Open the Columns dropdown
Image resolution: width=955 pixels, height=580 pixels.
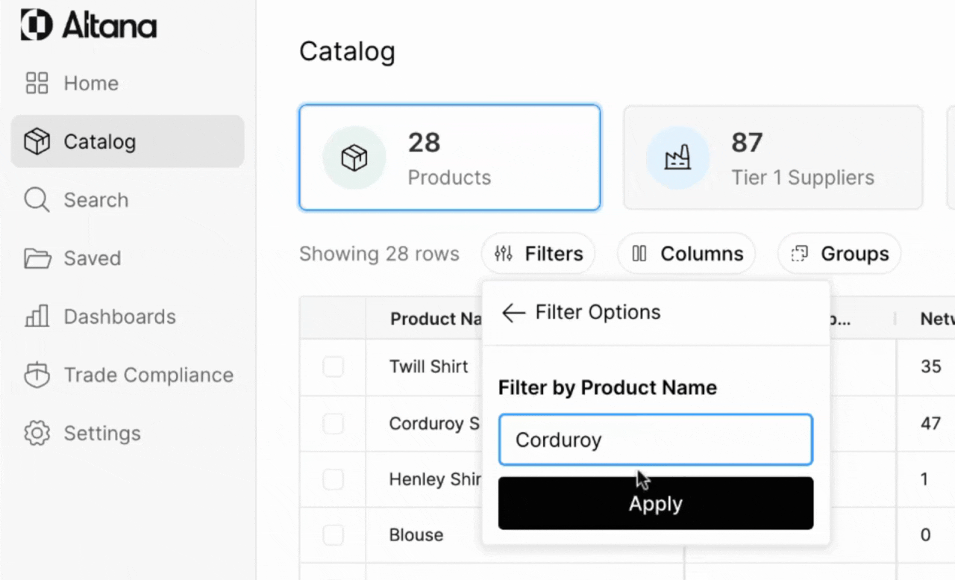tap(686, 254)
